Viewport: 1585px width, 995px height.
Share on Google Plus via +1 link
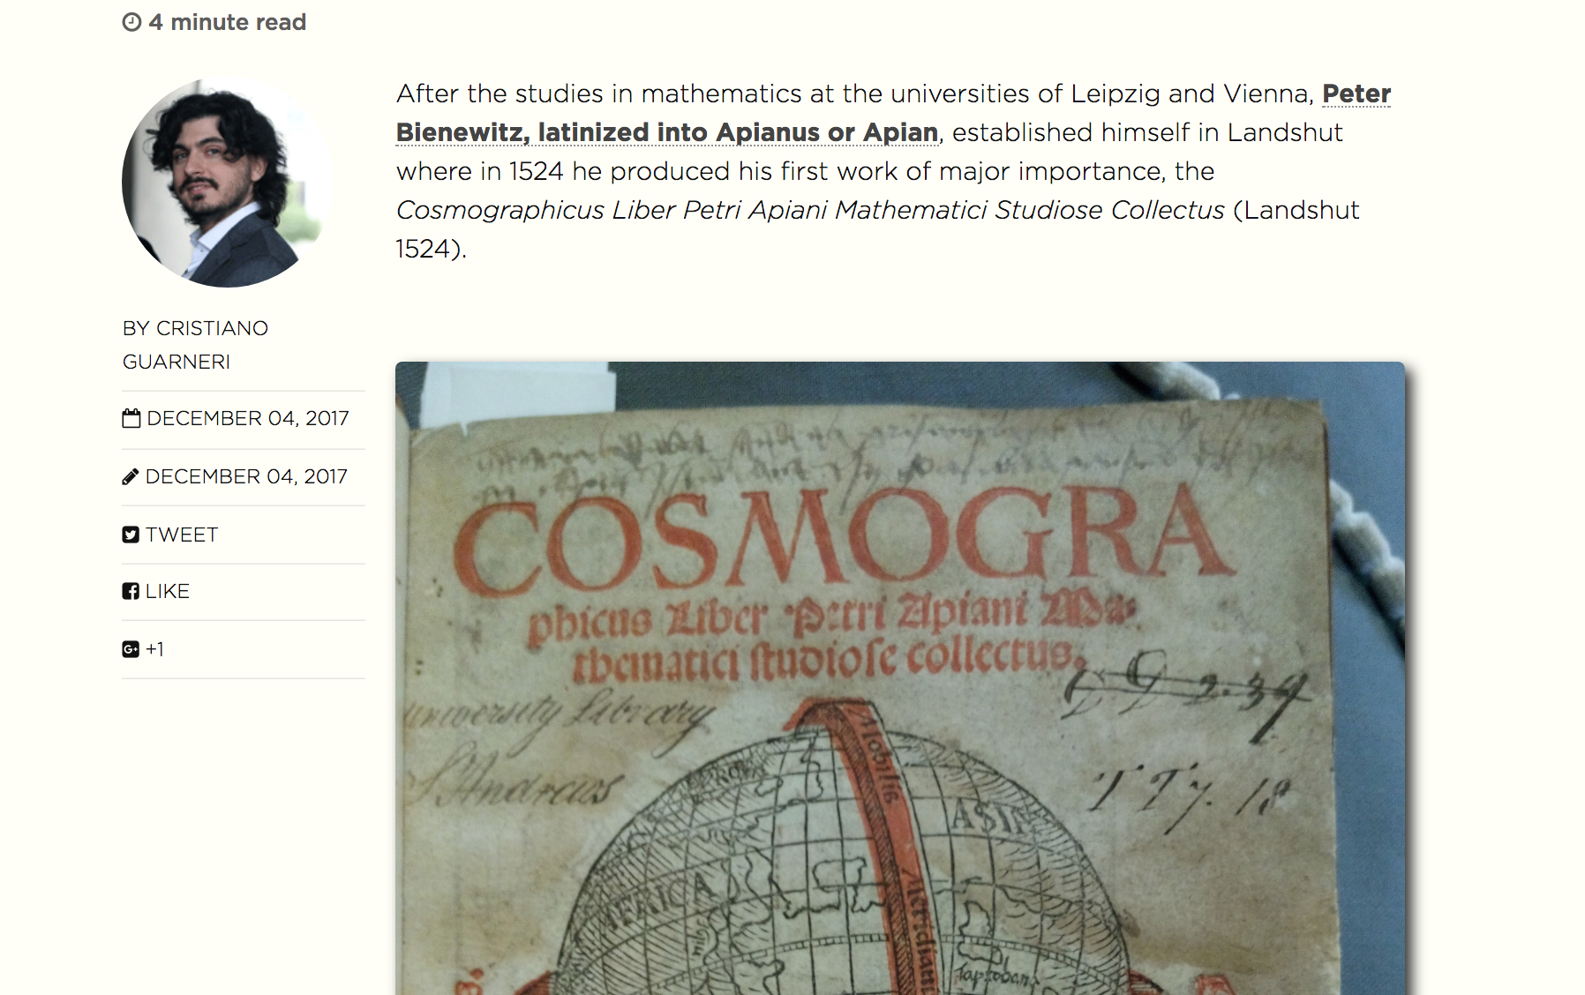click(143, 649)
